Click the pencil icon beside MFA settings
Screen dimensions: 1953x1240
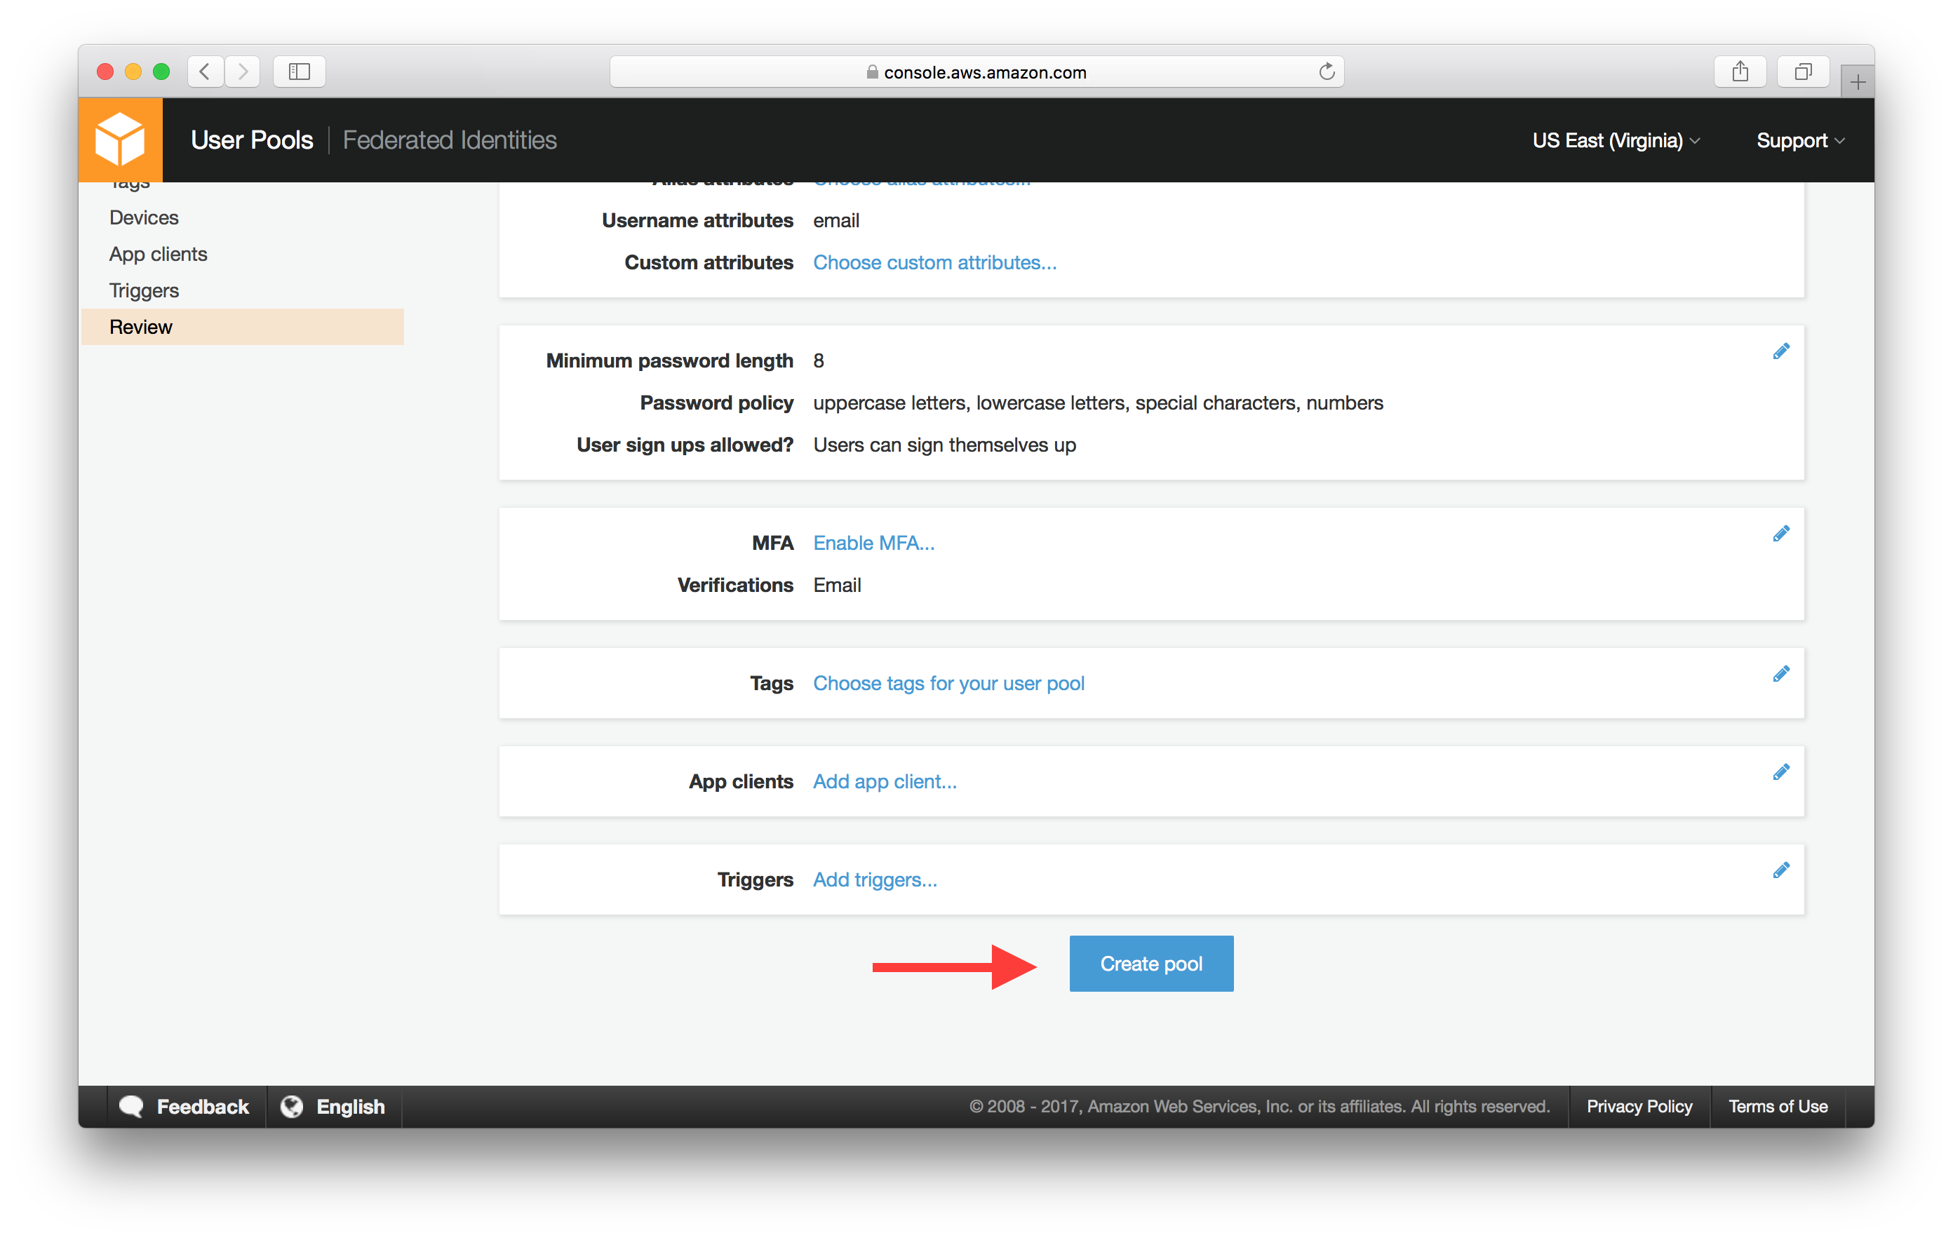click(x=1780, y=534)
